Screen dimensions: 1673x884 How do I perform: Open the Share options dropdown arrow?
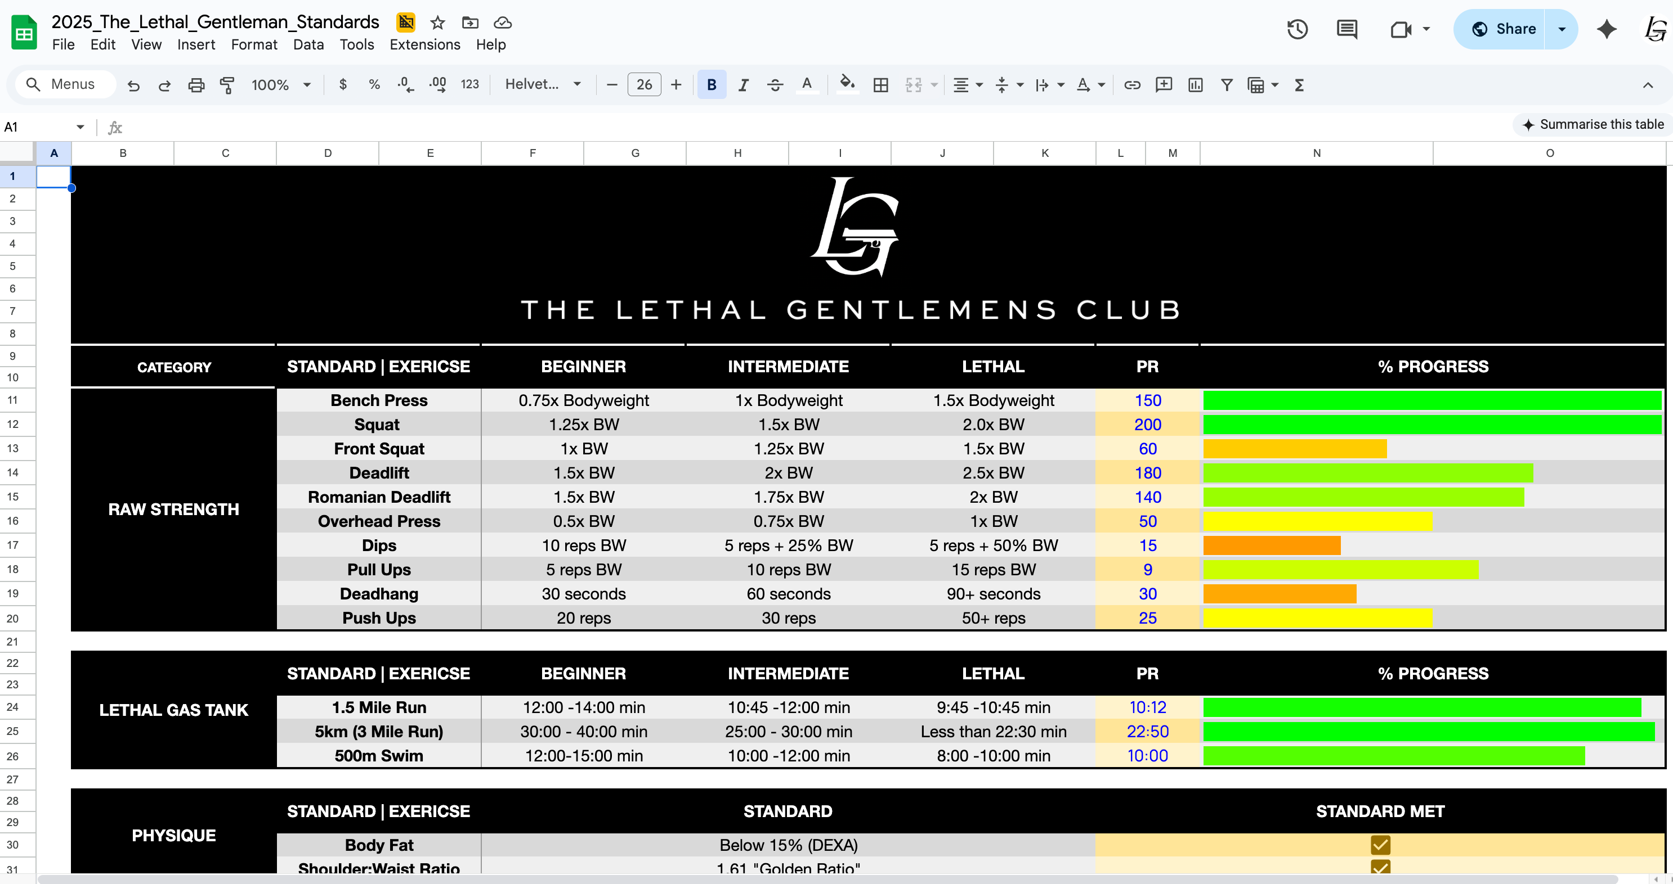point(1562,29)
